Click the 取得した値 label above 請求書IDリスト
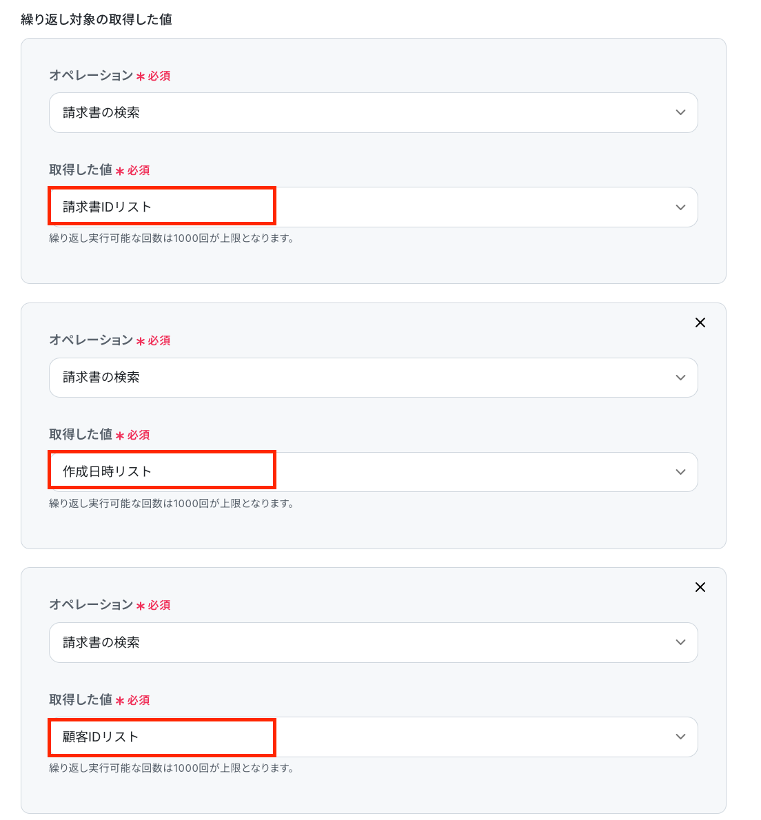This screenshot has width=761, height=820. coord(81,170)
